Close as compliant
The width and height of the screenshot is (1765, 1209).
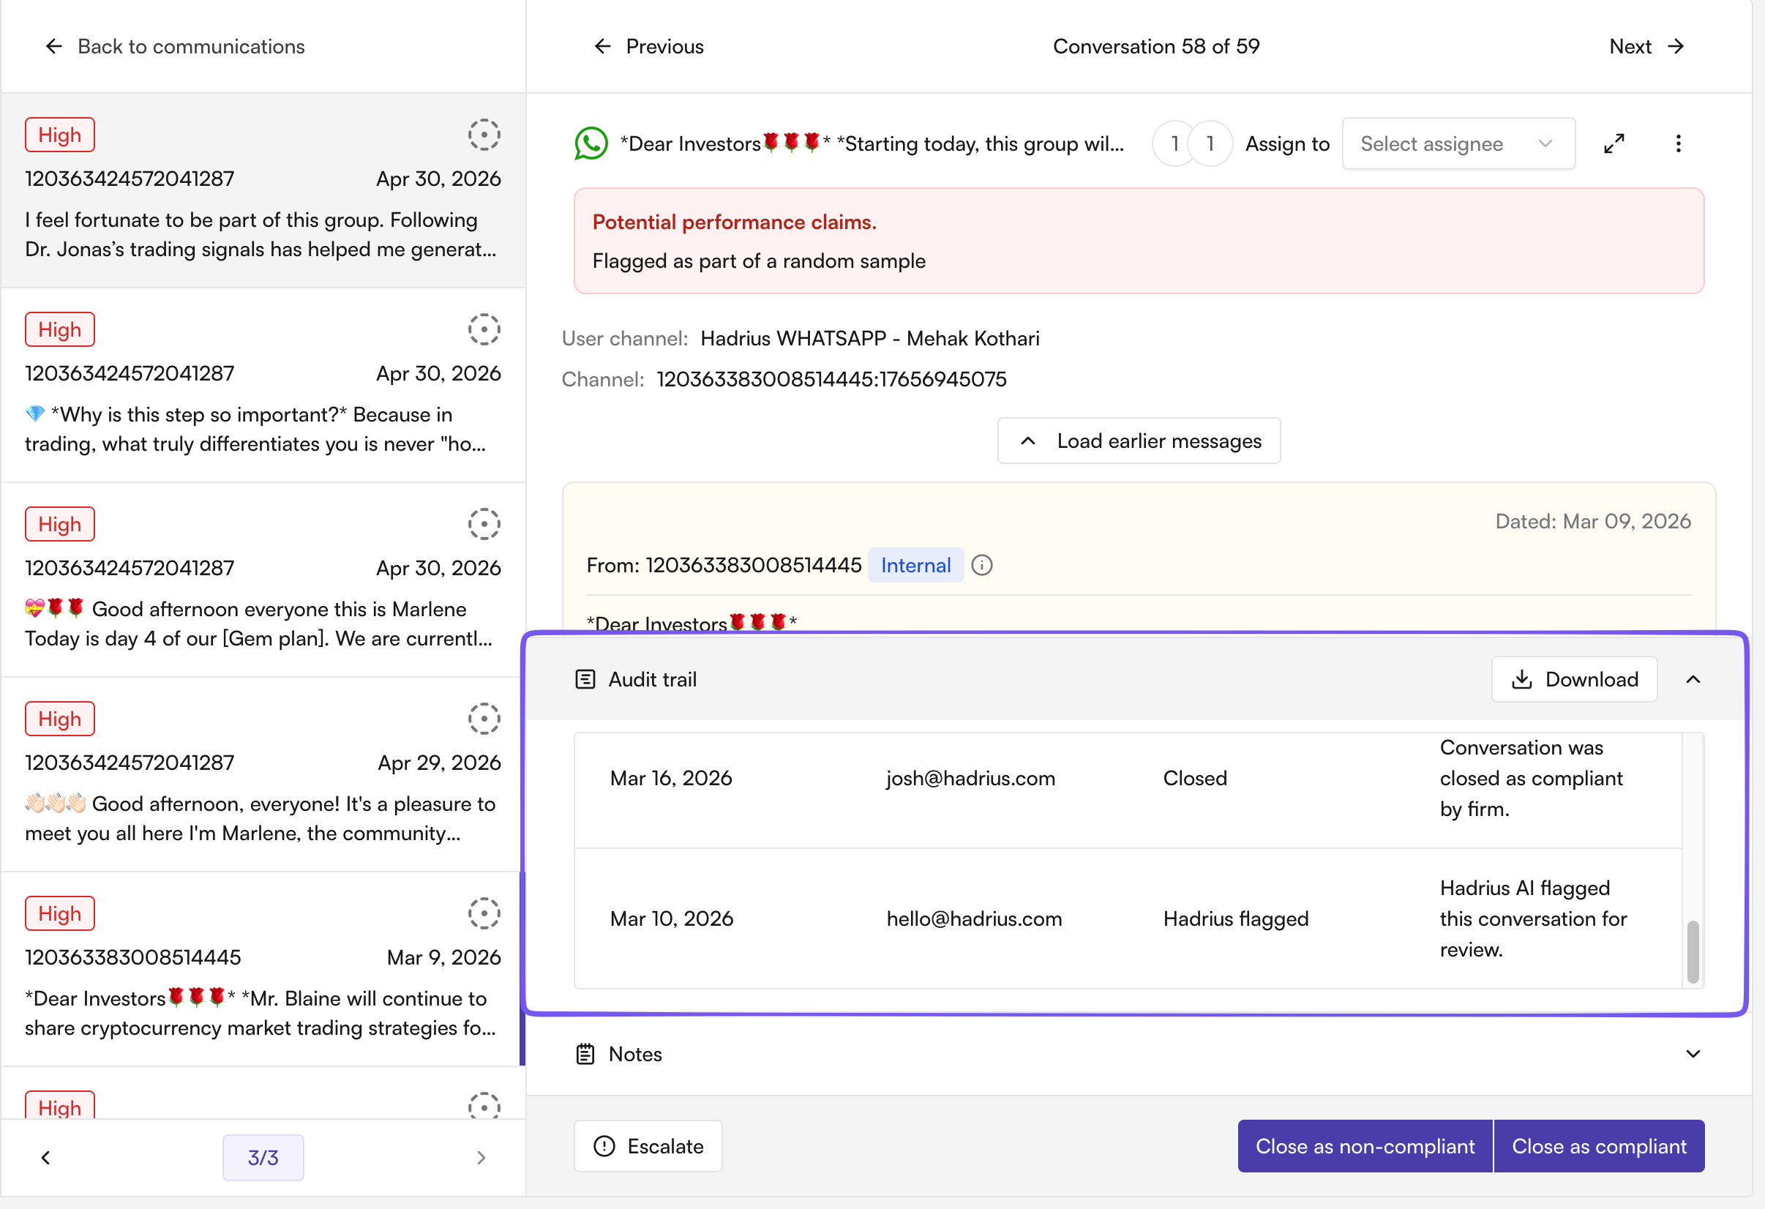coord(1599,1146)
